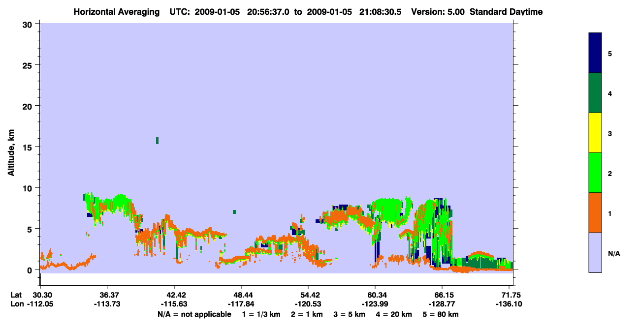
Task: Click the colorbar label '5'
Action: [610, 54]
